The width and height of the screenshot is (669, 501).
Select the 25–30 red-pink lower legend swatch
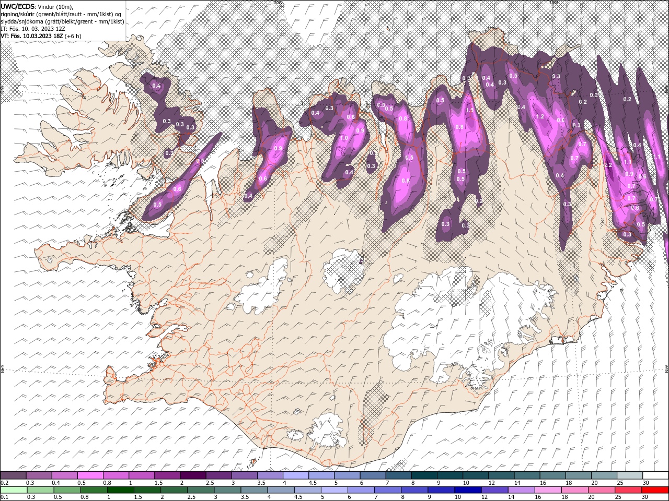click(628, 490)
